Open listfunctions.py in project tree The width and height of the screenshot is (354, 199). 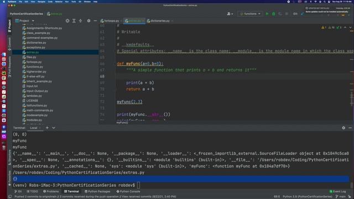click(x=35, y=106)
